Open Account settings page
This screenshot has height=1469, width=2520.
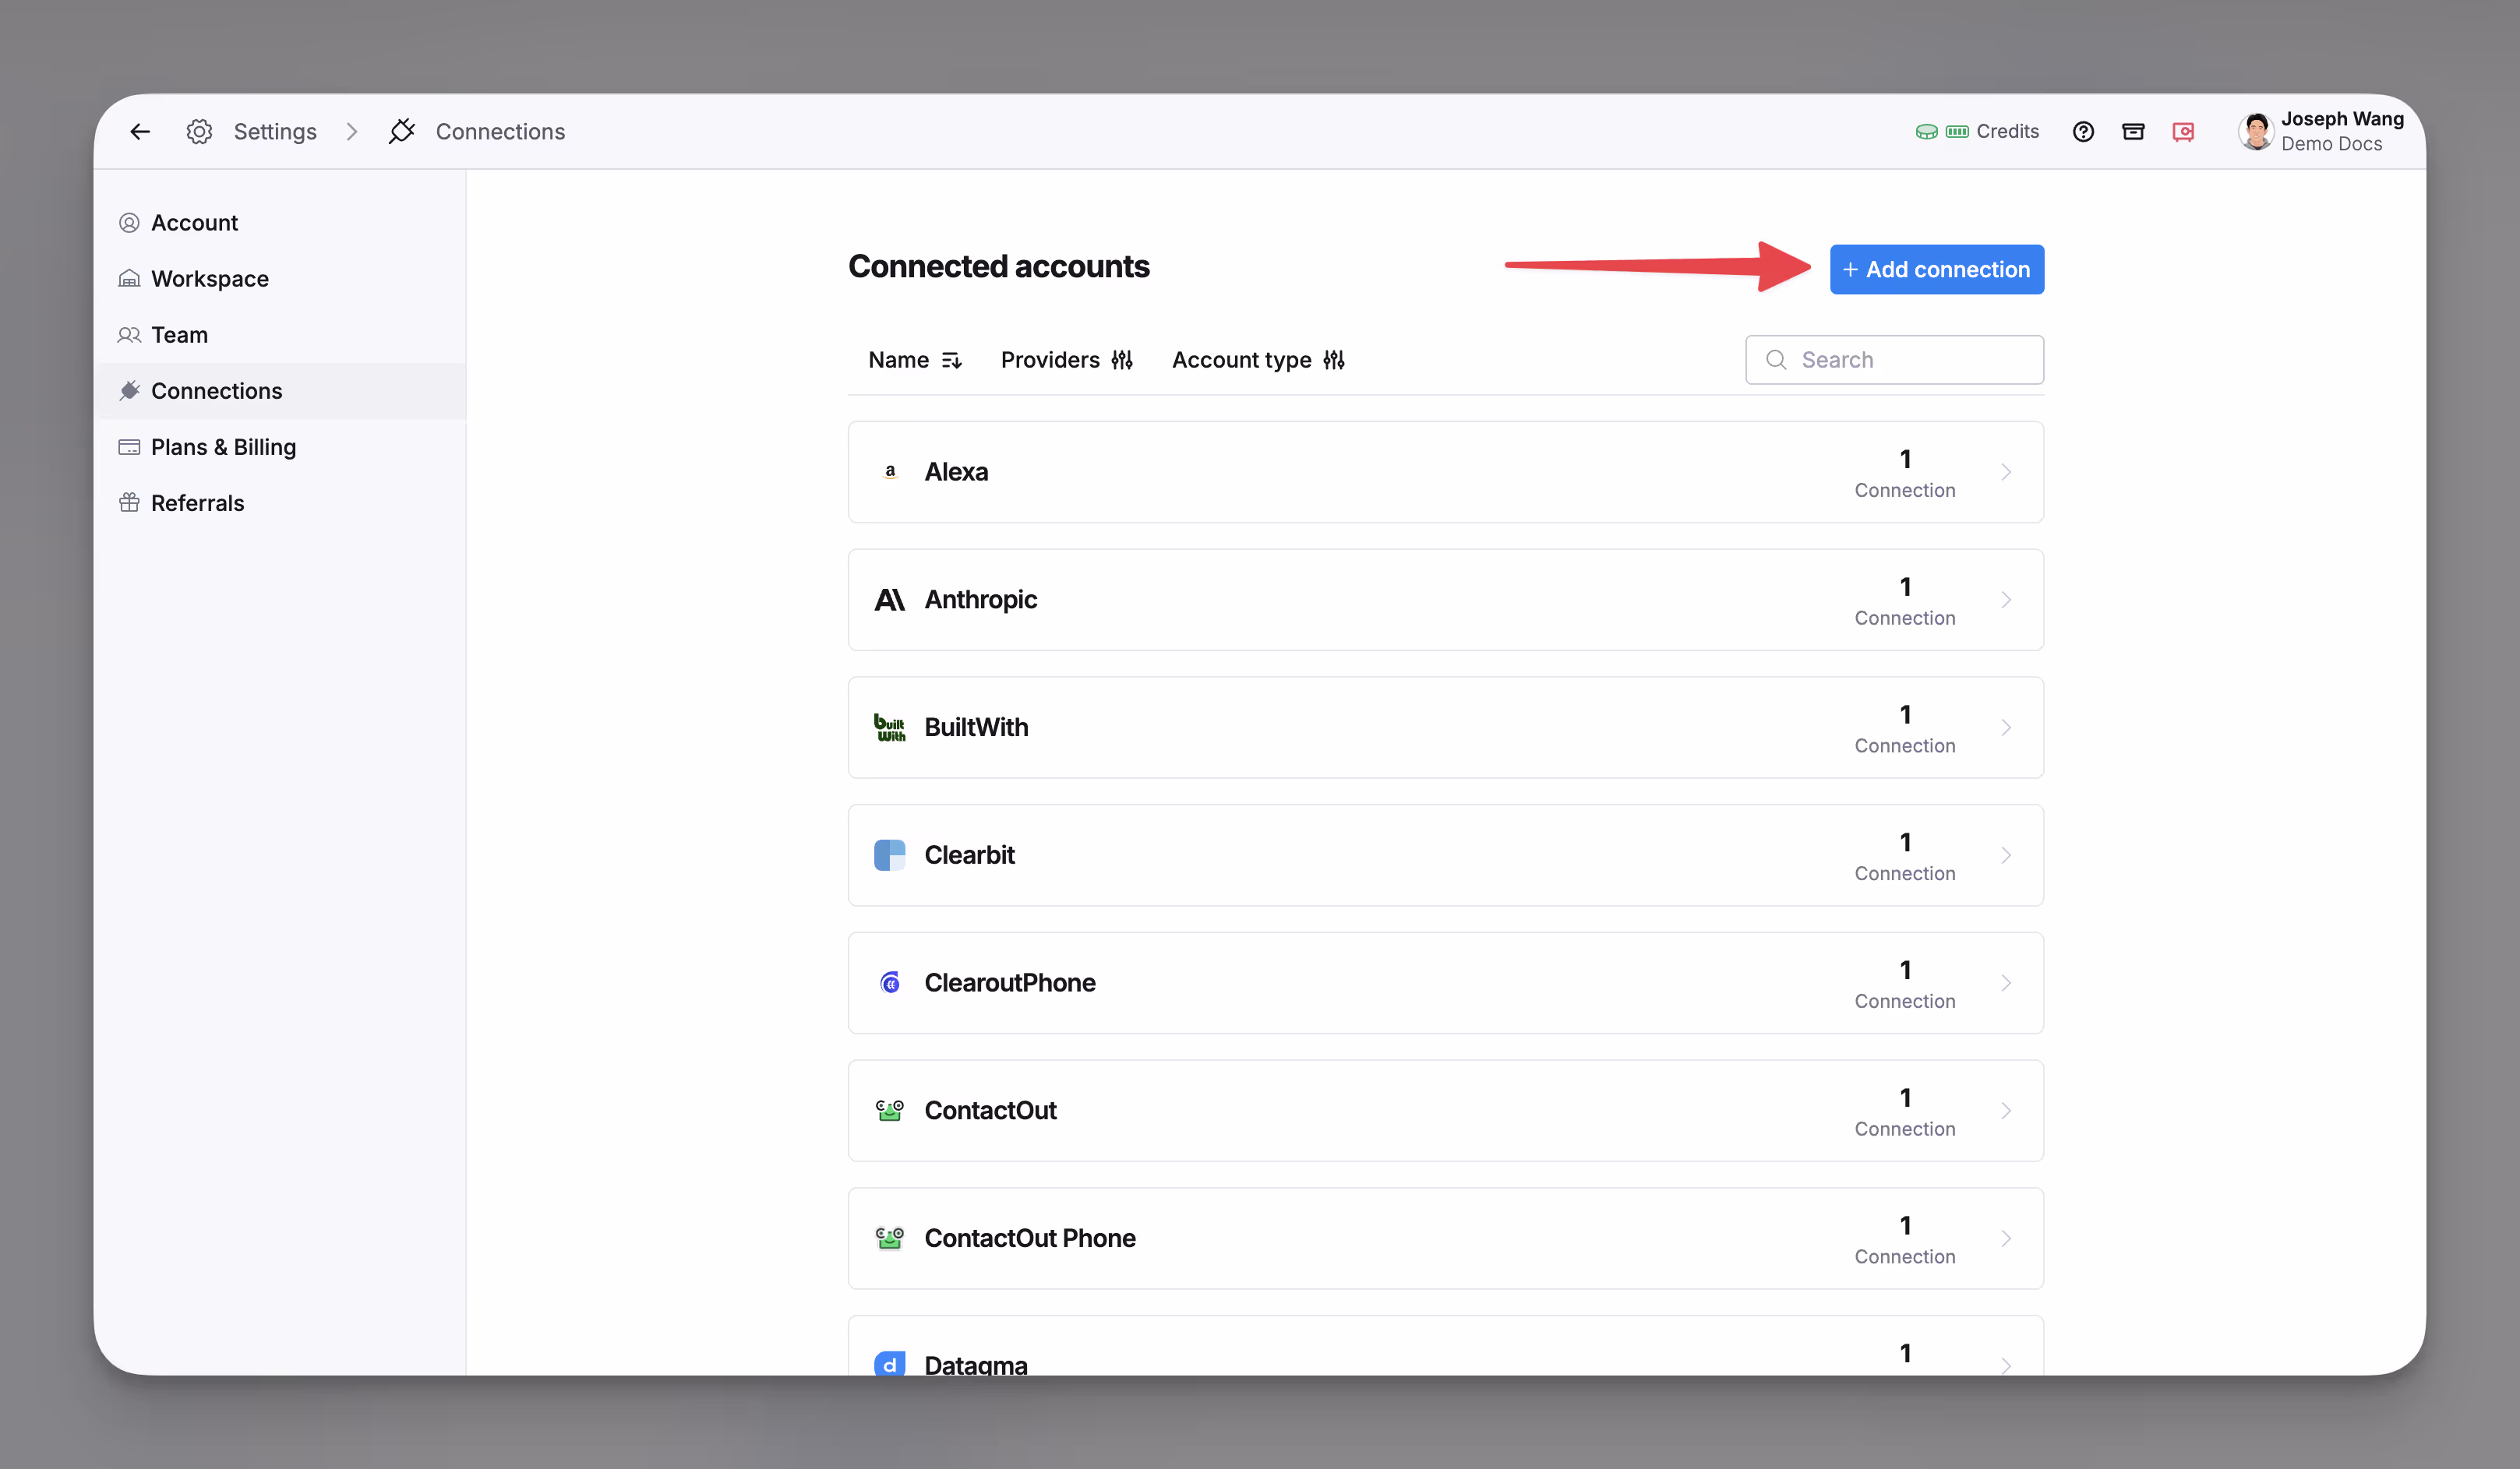pyautogui.click(x=280, y=222)
